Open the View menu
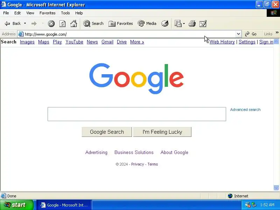Screen dimensions: 280x210 point(30,13)
